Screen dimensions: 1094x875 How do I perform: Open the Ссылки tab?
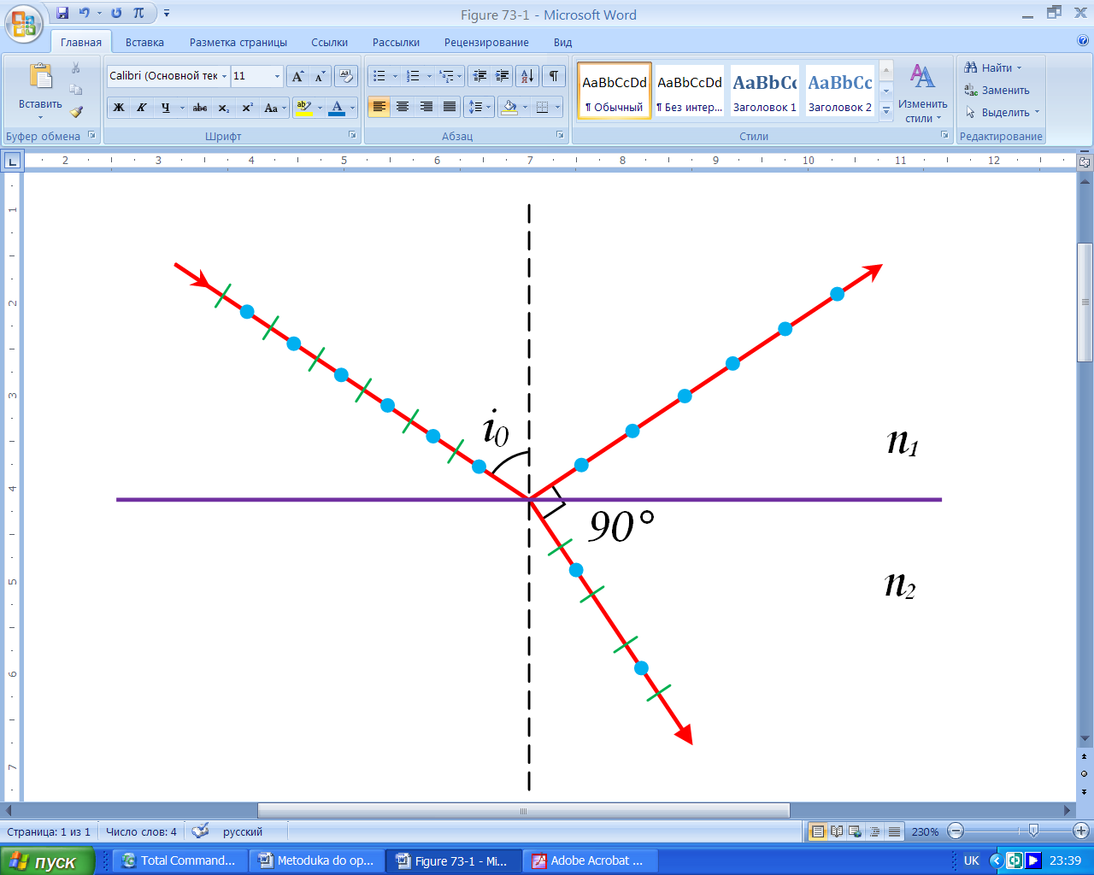coord(329,42)
